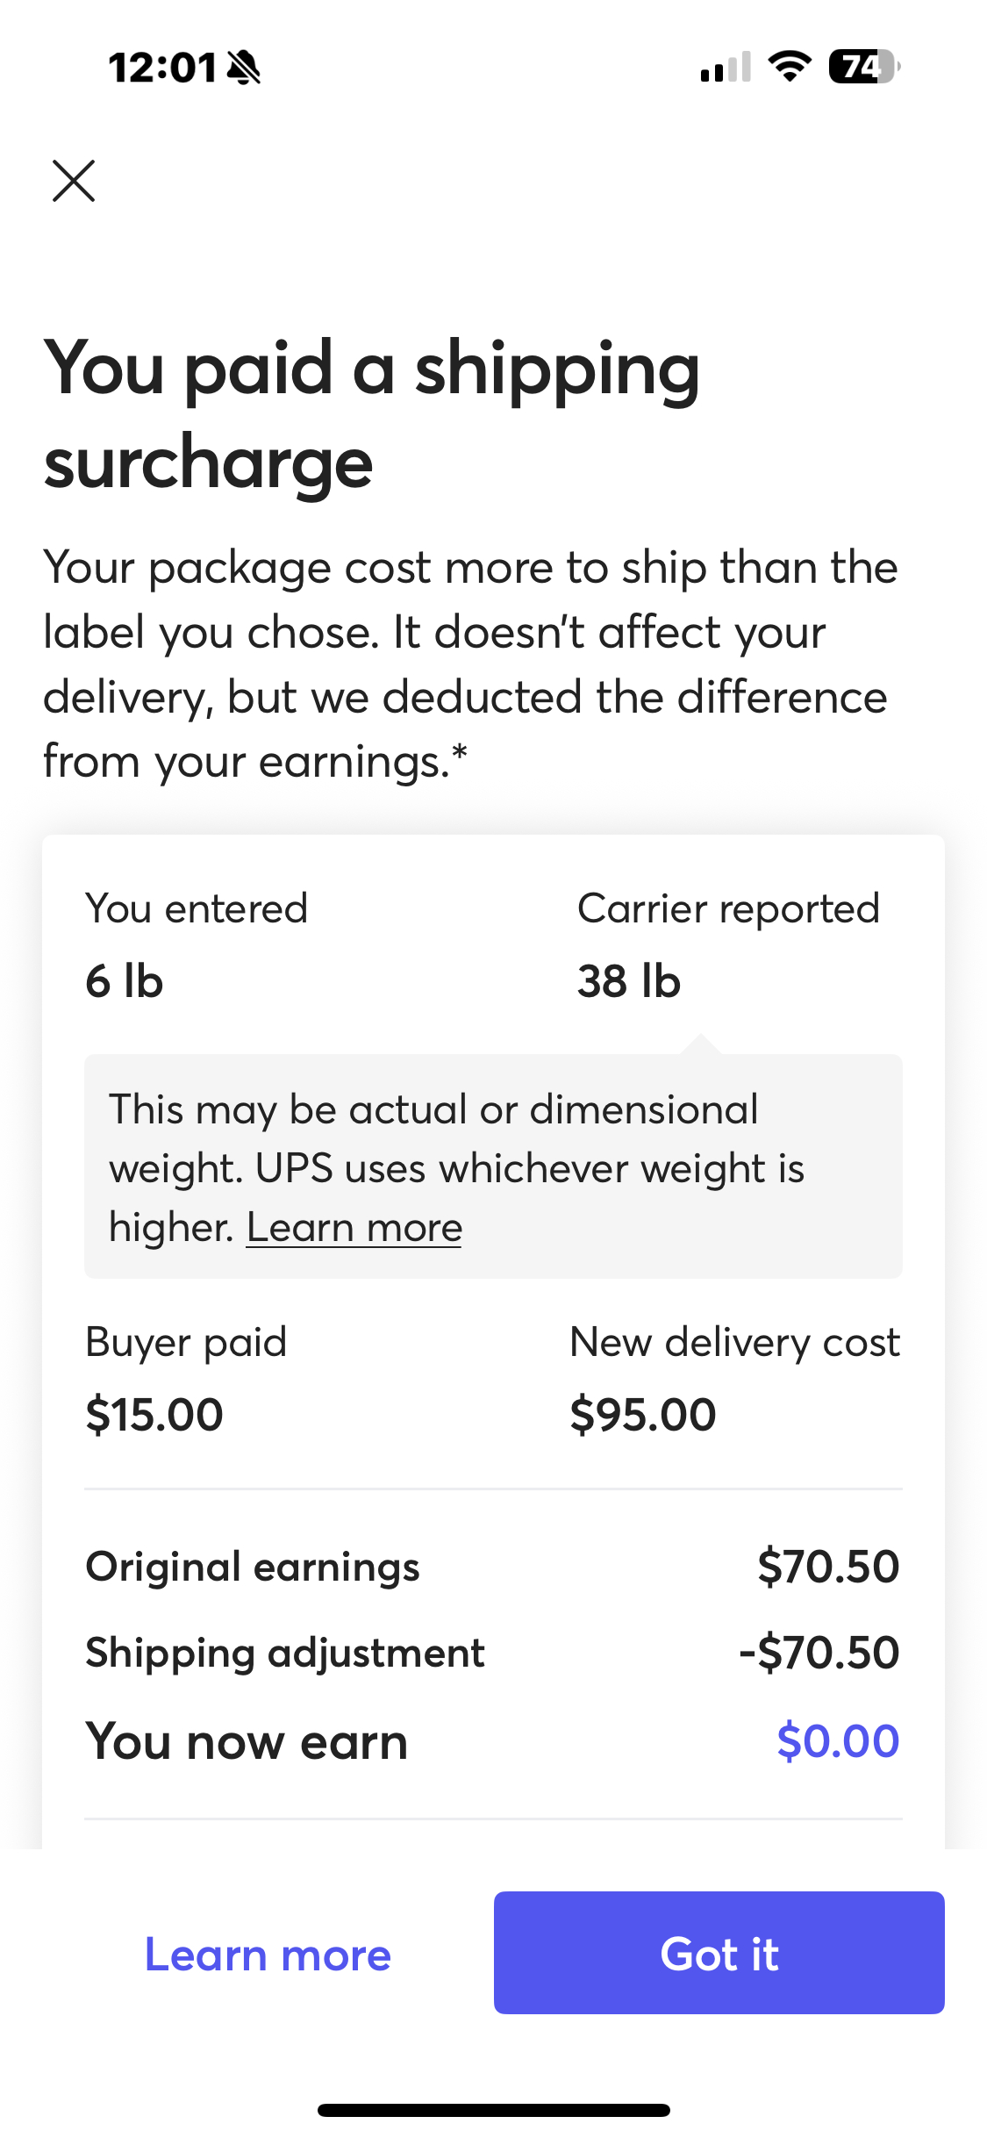The image size is (987, 2138).
Task: Tap the -$70.50 shipping adjustment amount
Action: tap(819, 1653)
